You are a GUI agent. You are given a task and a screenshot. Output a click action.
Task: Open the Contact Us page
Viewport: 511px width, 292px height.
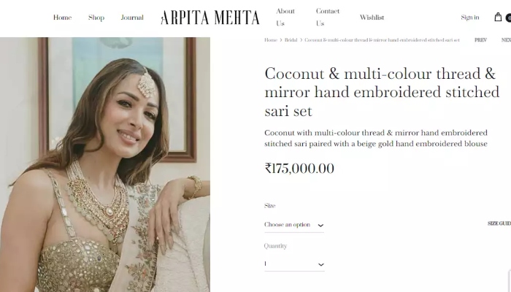(328, 17)
